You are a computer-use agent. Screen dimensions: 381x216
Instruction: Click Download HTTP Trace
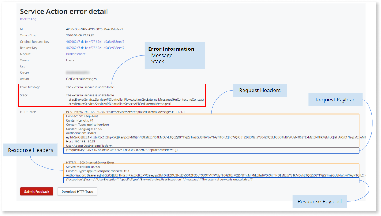tap(77, 191)
